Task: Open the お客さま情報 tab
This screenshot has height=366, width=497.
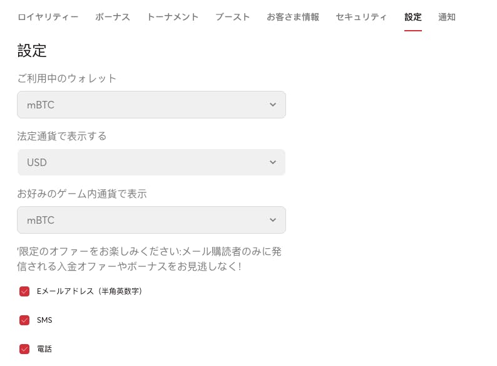Action: coord(293,17)
